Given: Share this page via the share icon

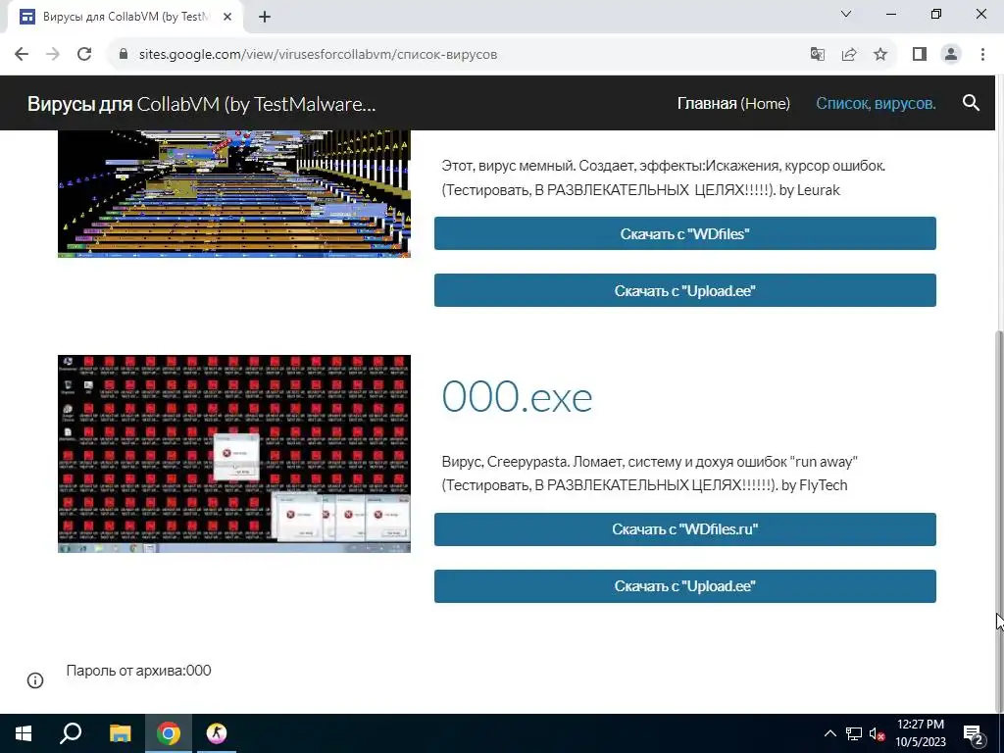Looking at the screenshot, I should point(849,54).
